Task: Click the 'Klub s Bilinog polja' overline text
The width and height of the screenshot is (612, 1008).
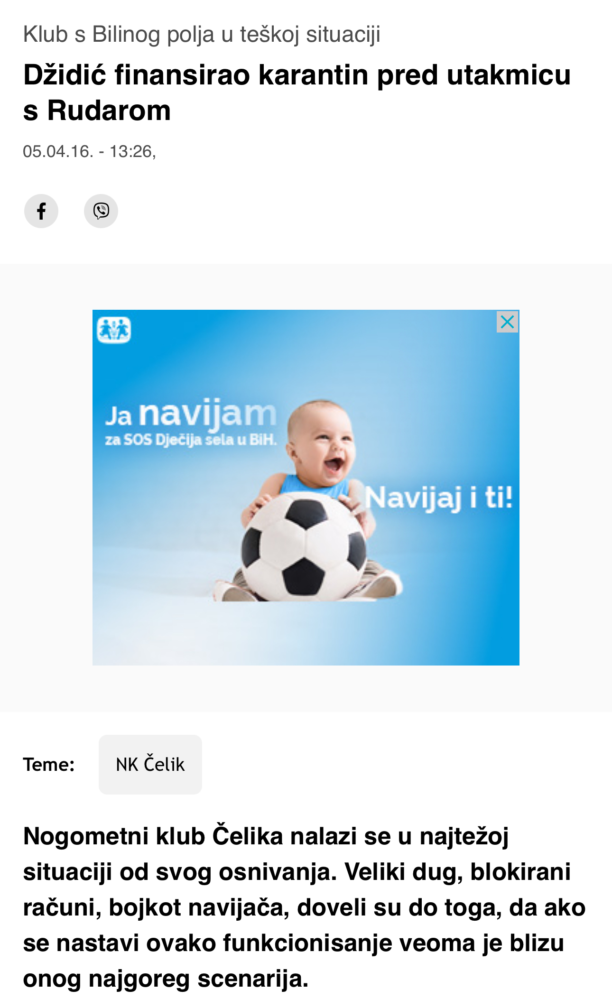Action: coord(202,35)
